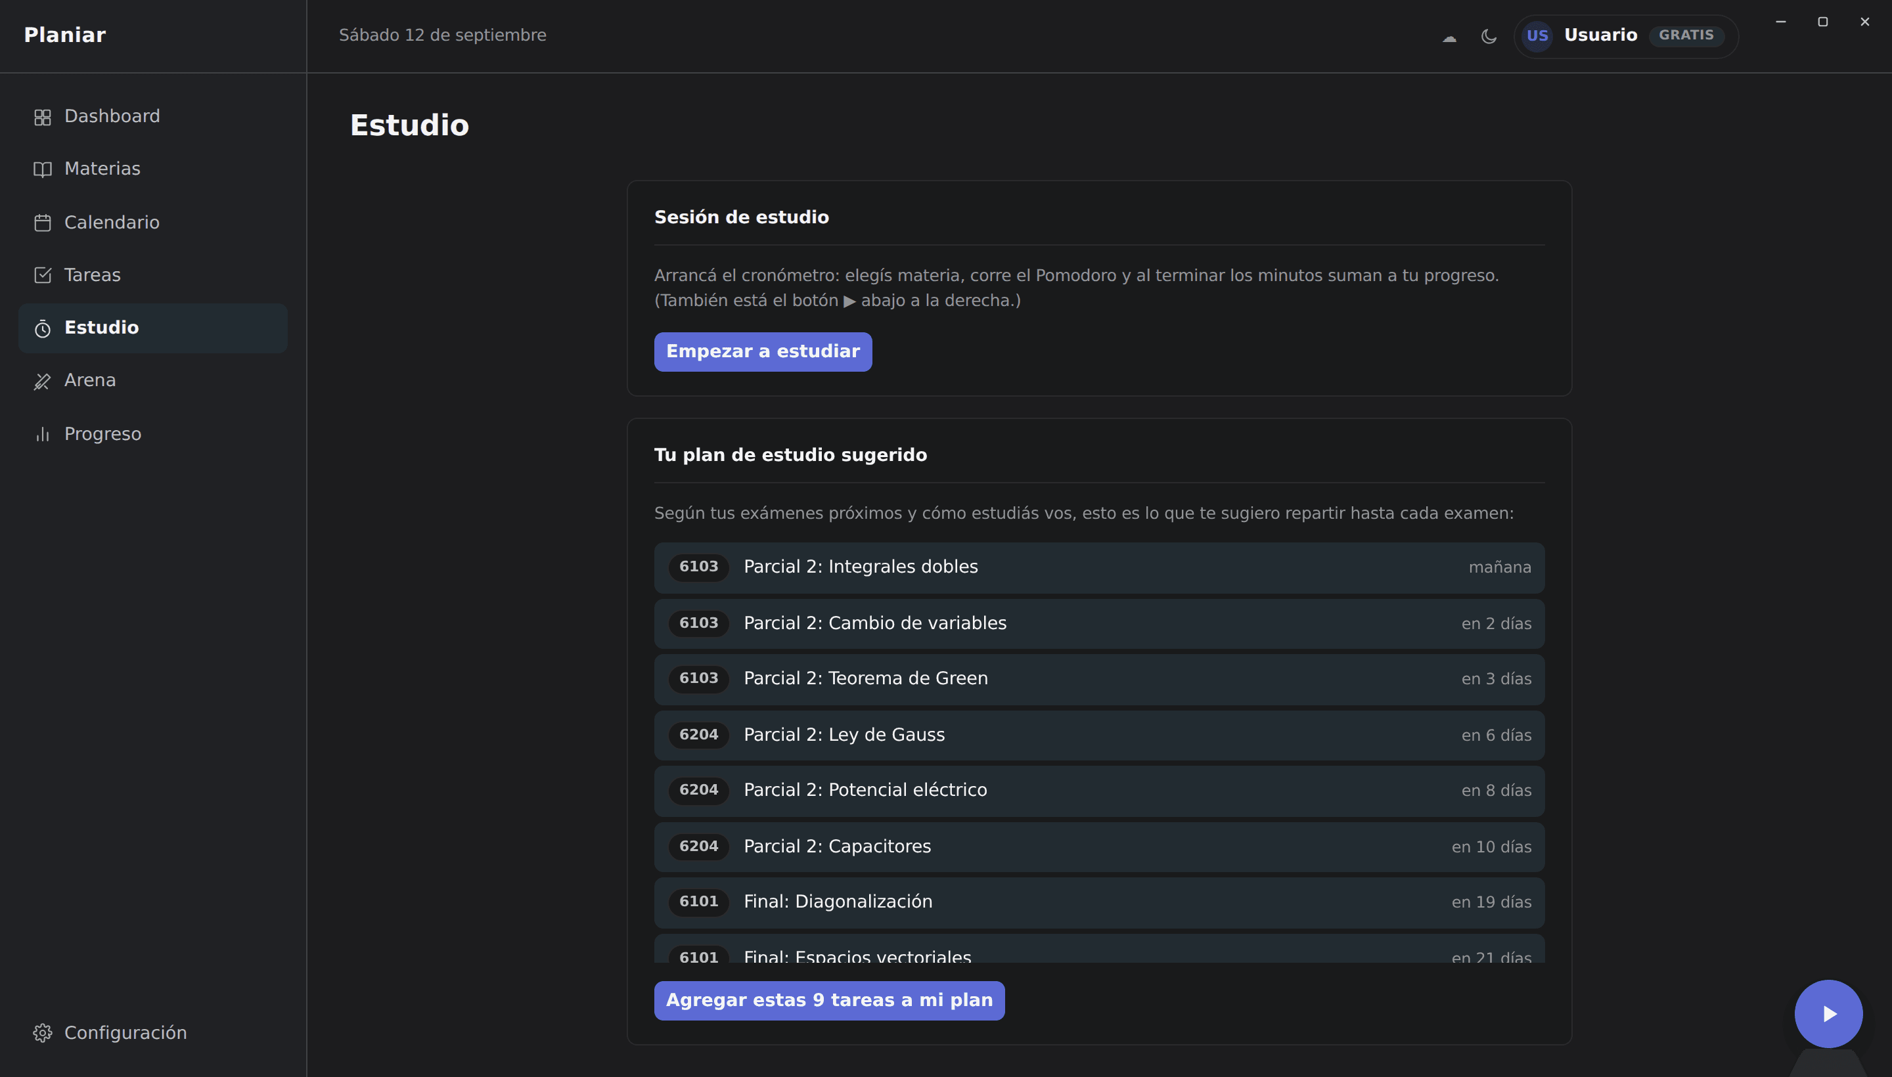
Task: Click the Progreso bar chart icon
Action: click(x=42, y=434)
